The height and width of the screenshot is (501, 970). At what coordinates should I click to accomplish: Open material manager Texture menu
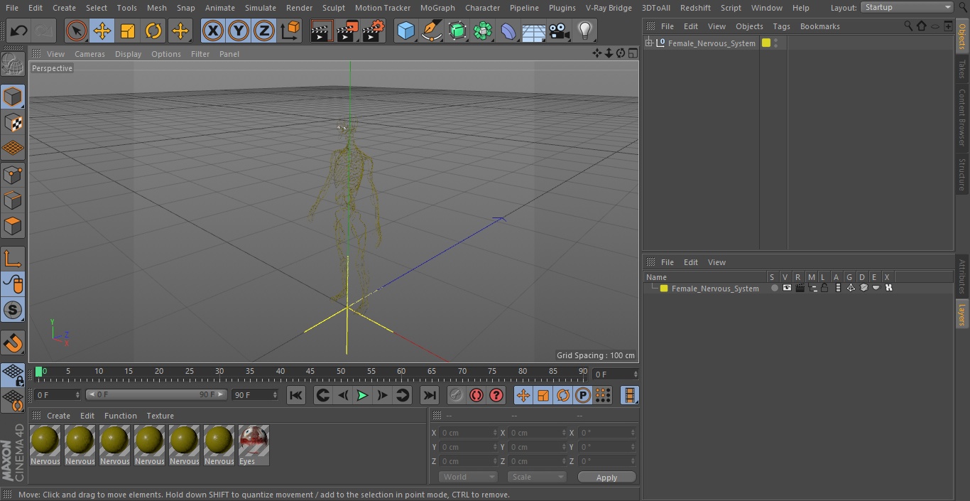point(160,416)
